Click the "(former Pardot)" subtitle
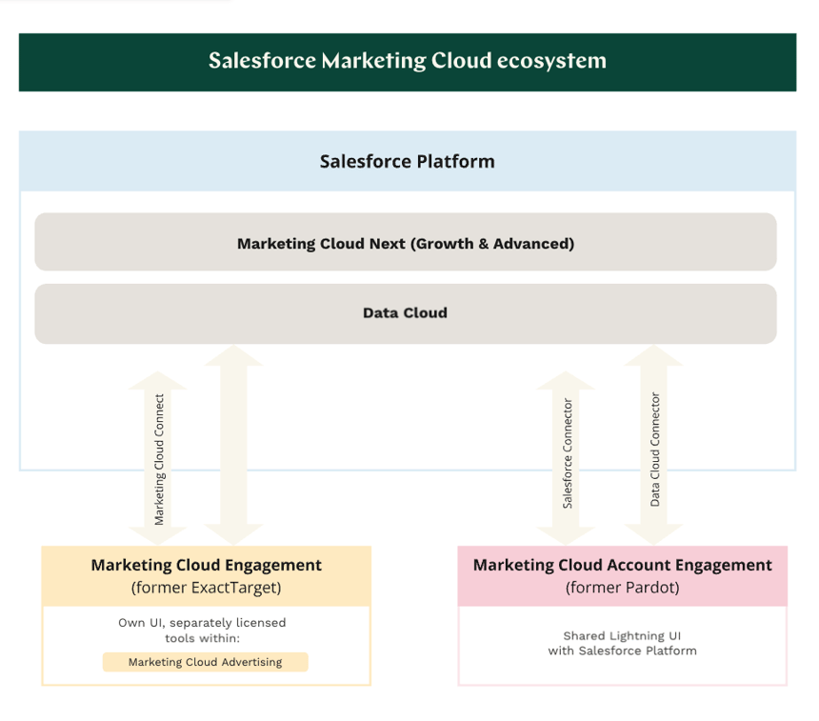Image resolution: width=819 pixels, height=721 pixels. 622,588
